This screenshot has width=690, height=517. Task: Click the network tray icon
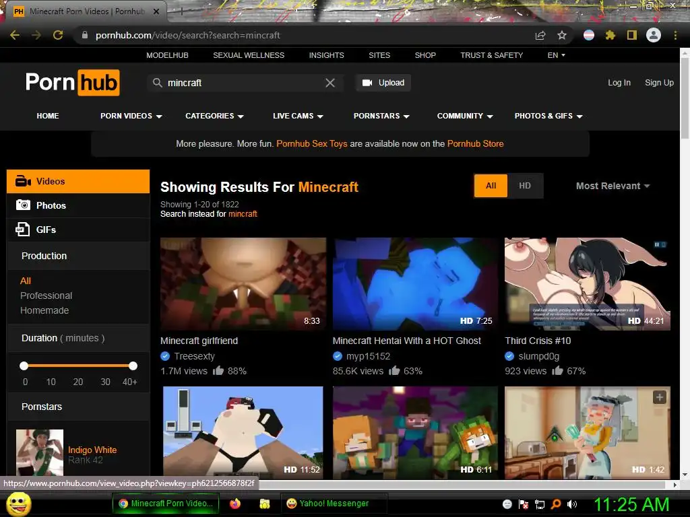pyautogui.click(x=540, y=504)
